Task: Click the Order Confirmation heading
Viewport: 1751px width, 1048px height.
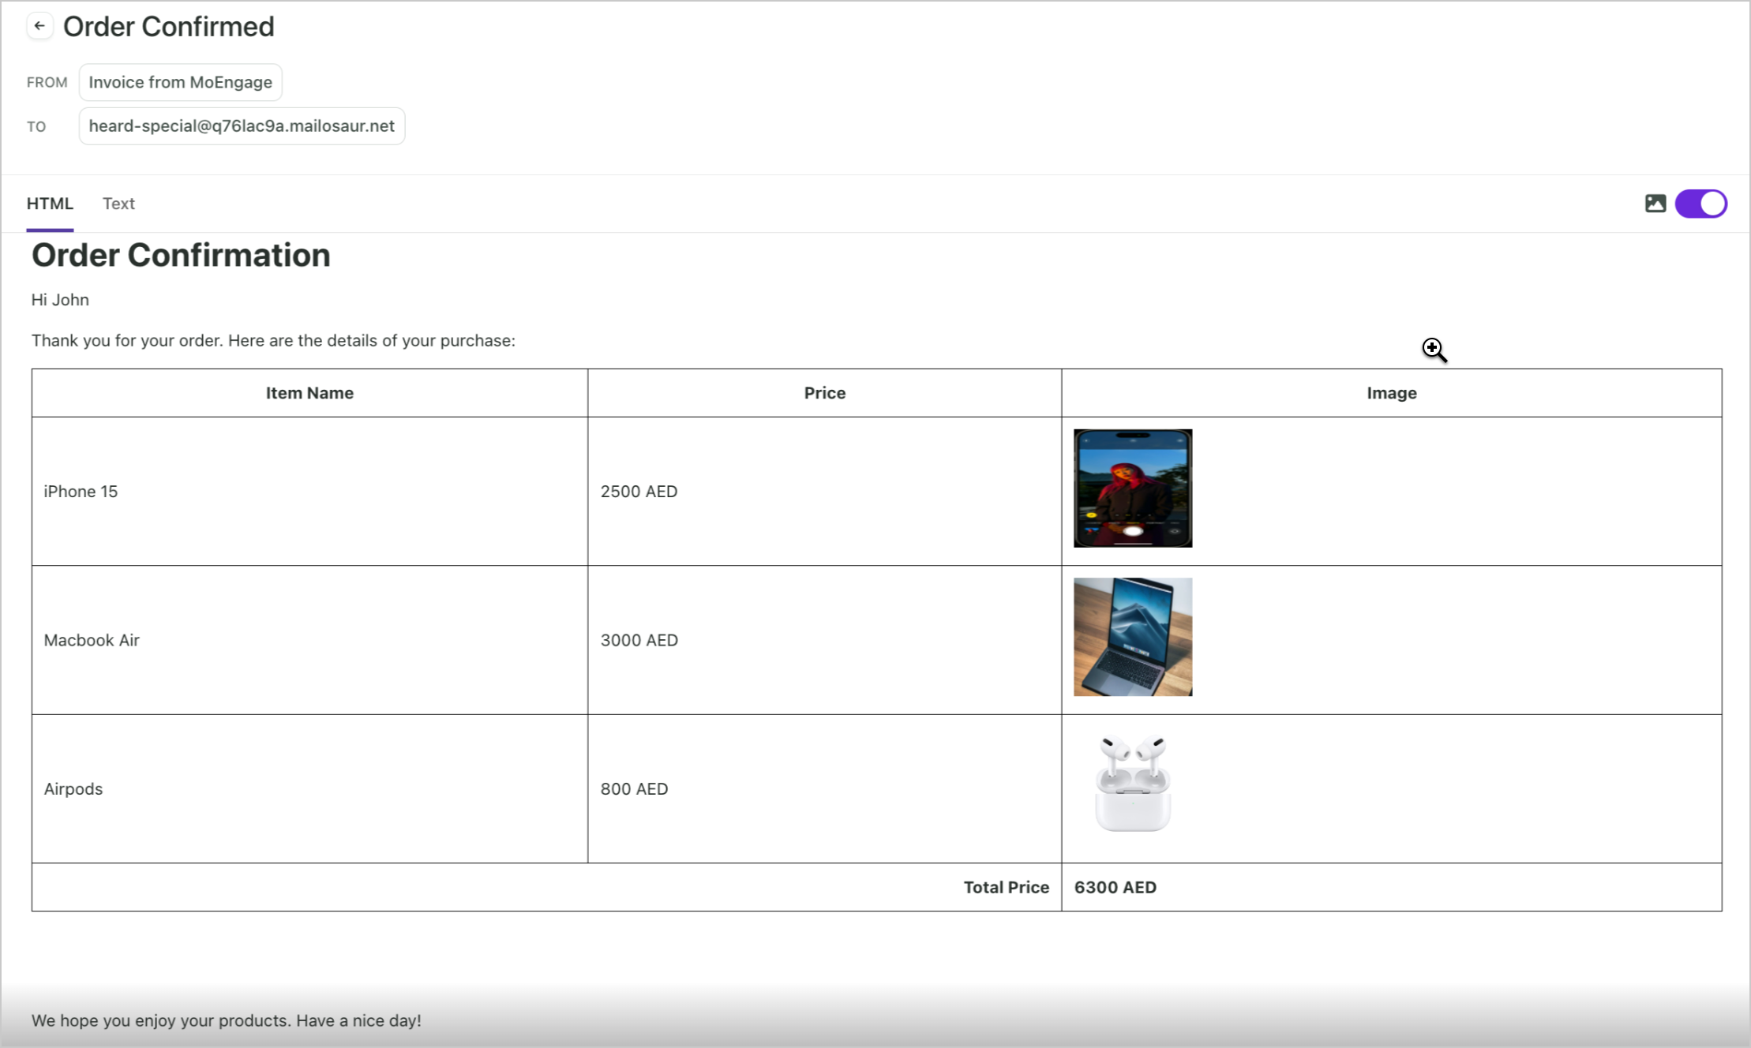Action: tap(181, 256)
